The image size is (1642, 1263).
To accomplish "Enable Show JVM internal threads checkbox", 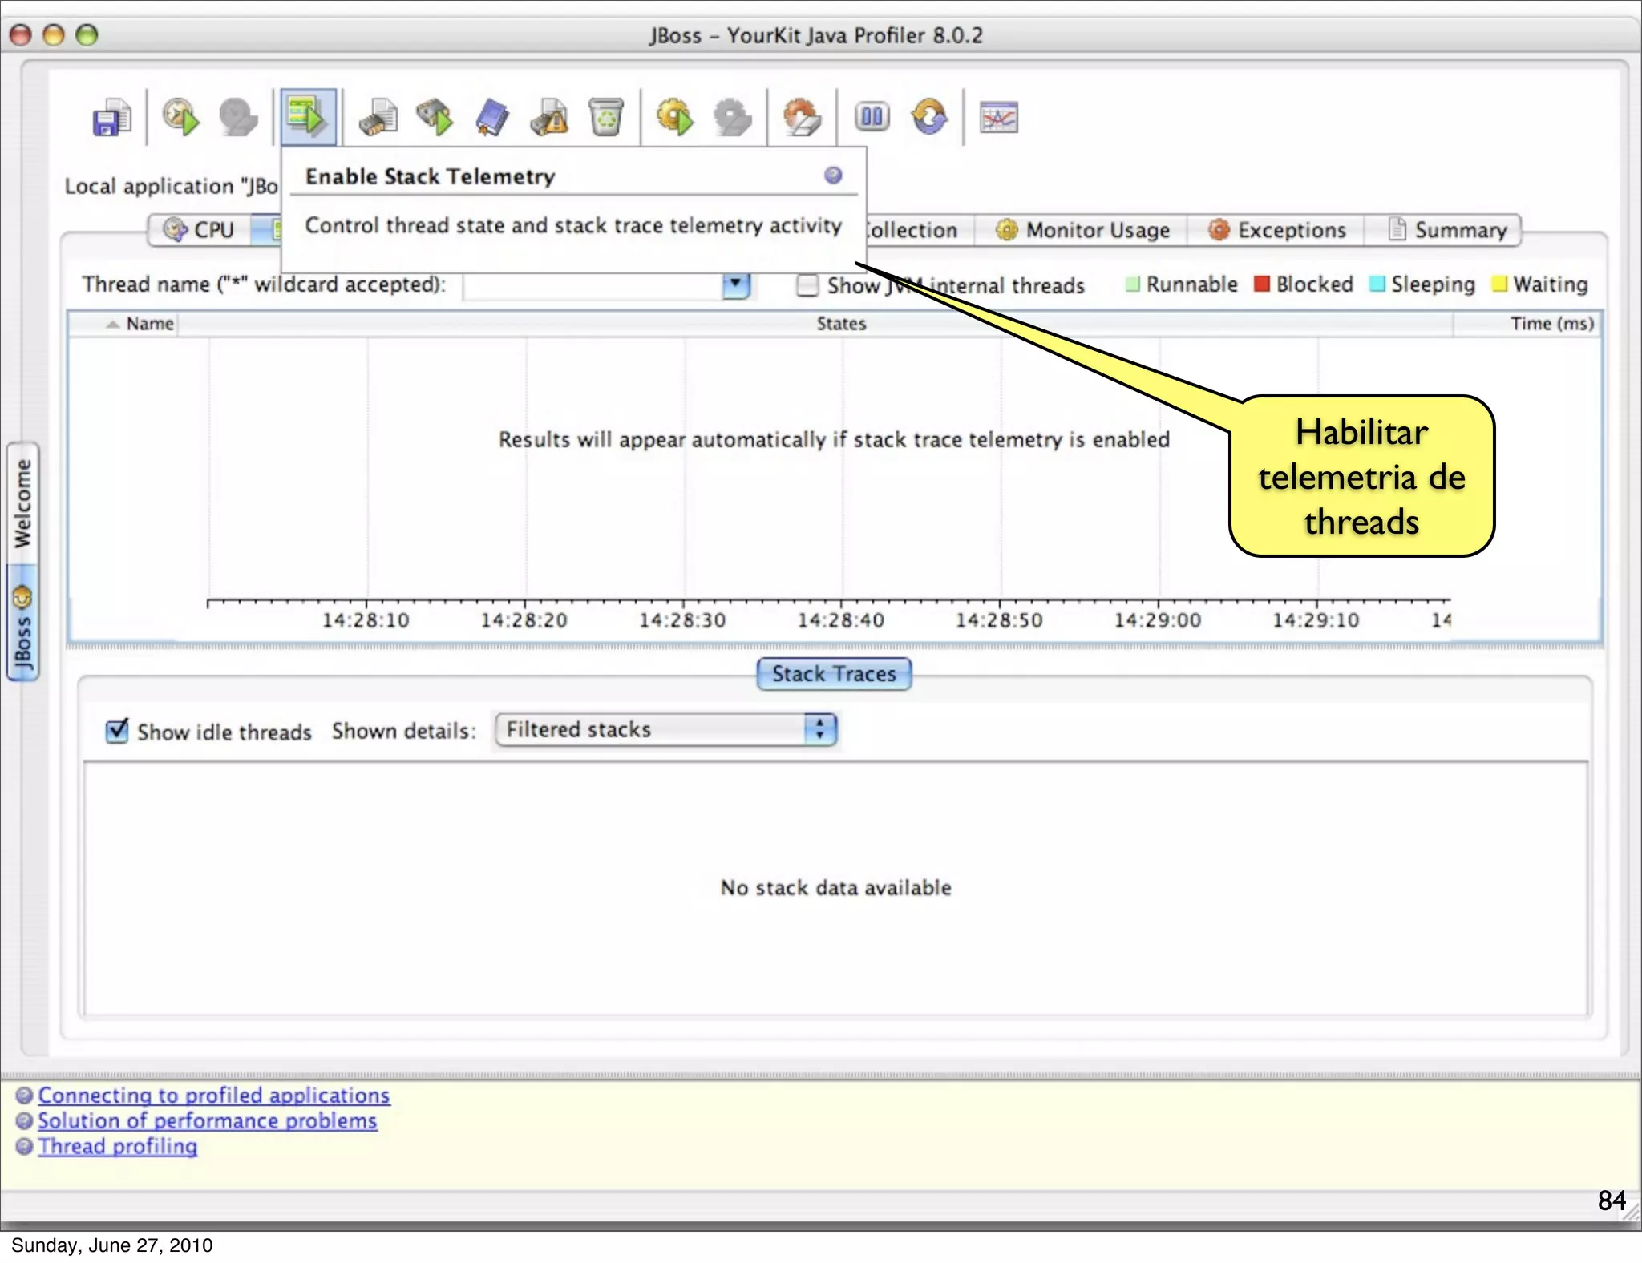I will click(807, 285).
